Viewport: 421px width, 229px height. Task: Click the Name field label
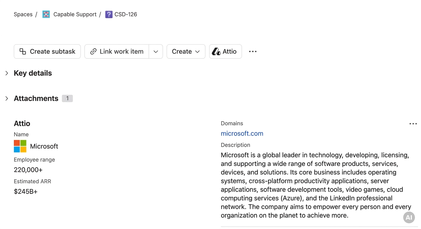pyautogui.click(x=21, y=134)
